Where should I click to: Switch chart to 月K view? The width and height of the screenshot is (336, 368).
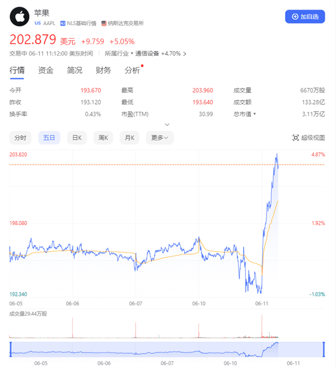[x=130, y=138]
